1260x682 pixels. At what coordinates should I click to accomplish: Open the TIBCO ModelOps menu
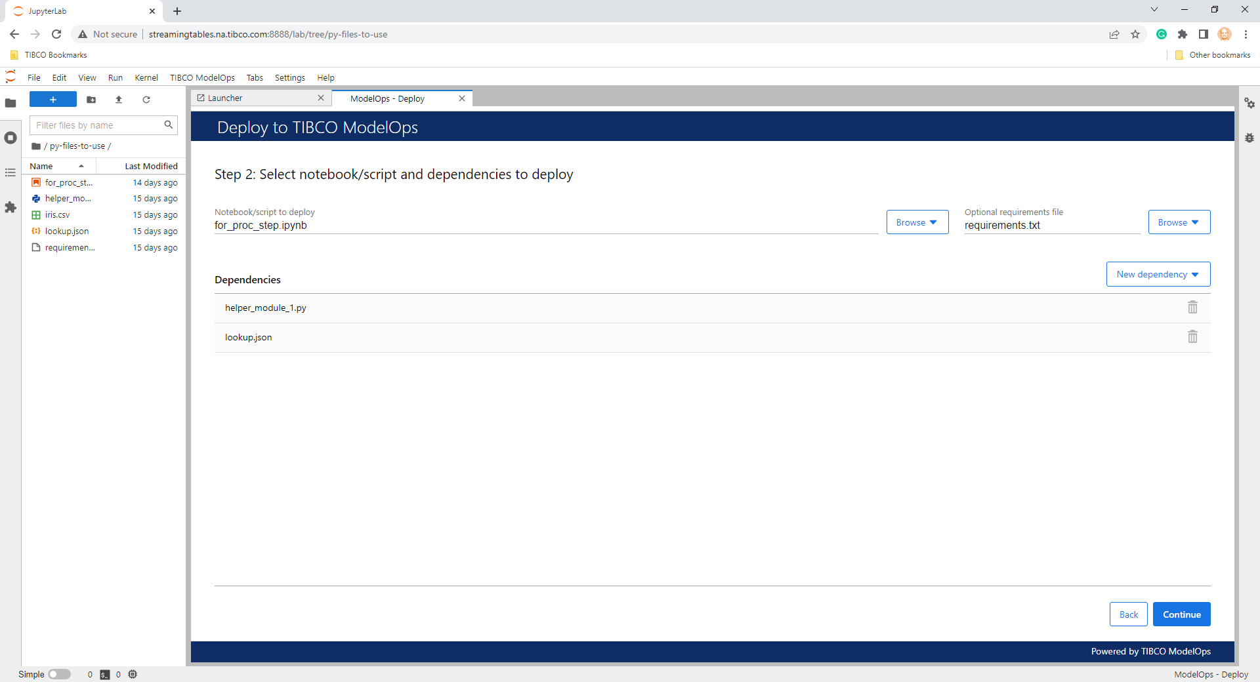pos(202,77)
